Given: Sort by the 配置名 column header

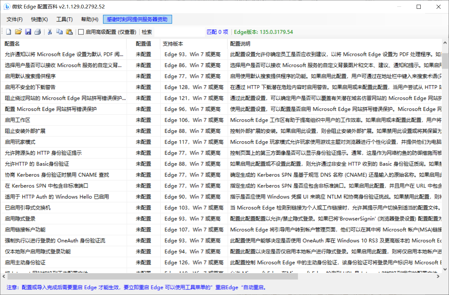Looking at the screenshot, I should tap(64, 44).
